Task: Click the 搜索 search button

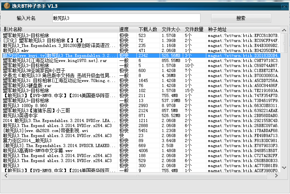Action: pos(241,18)
